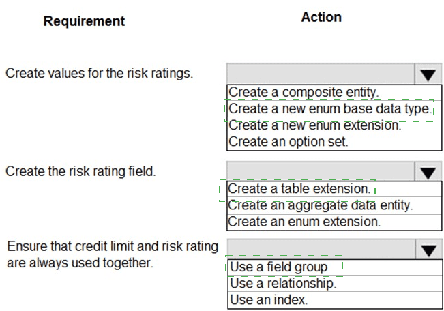Click the third dropdown's empty selection box
This screenshot has width=444, height=311.
tap(321, 249)
